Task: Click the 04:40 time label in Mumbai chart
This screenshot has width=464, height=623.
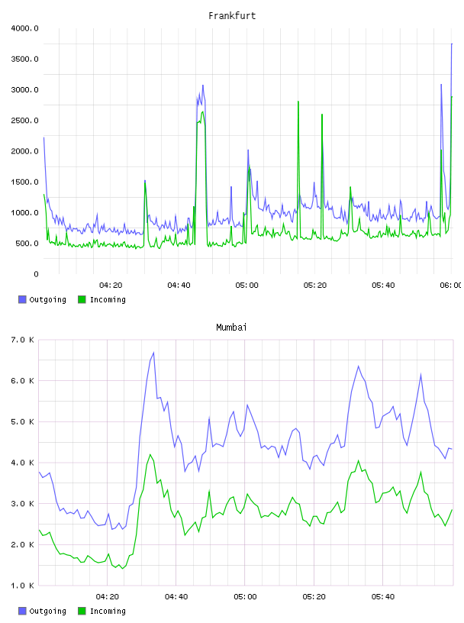Action: (176, 597)
